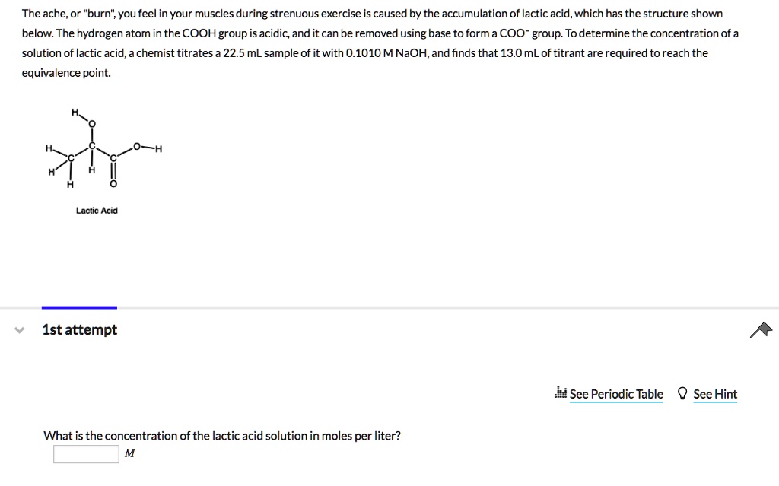779x486 pixels.
Task: Click the word COOH in the problem text
Action: (x=199, y=33)
